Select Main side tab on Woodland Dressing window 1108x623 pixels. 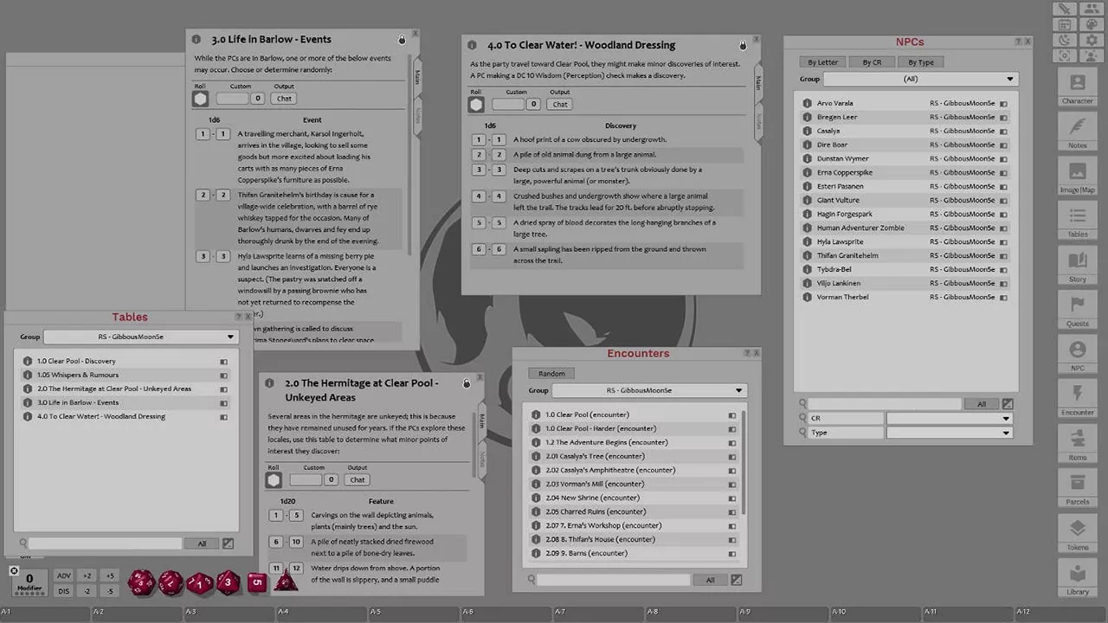tap(758, 82)
